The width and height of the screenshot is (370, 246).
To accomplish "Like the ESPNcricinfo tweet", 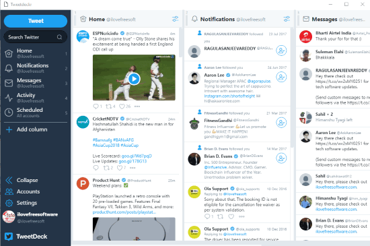I will [122, 106].
